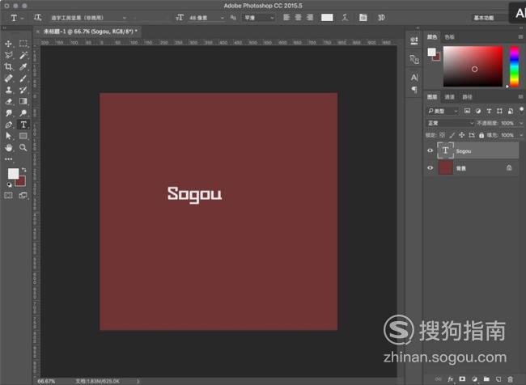Switch to the Paths panel tab
The width and height of the screenshot is (526, 385).
[x=467, y=97]
